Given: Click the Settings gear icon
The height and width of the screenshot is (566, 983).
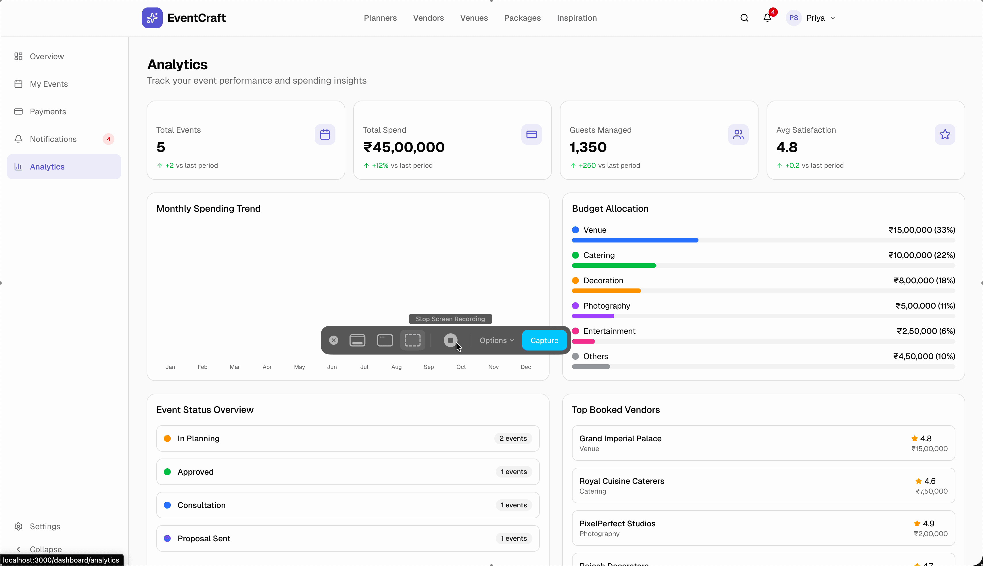Looking at the screenshot, I should point(18,526).
